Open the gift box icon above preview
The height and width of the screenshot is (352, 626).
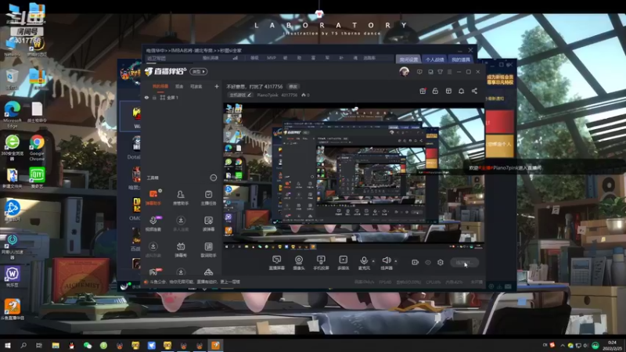423,91
